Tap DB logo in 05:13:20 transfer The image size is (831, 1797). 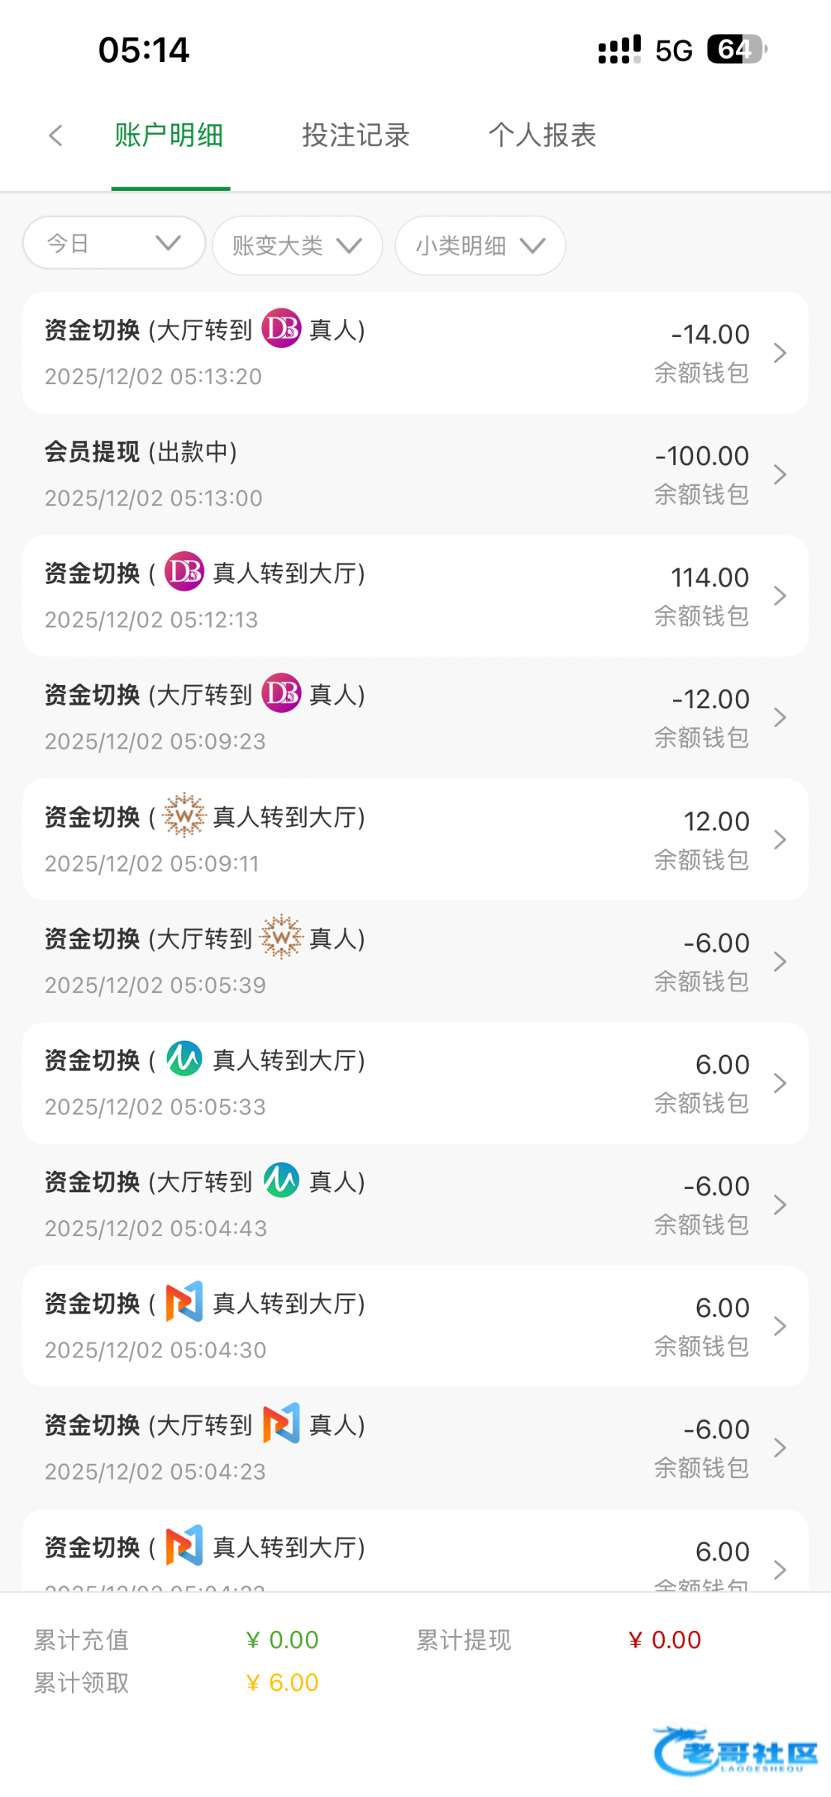point(281,329)
